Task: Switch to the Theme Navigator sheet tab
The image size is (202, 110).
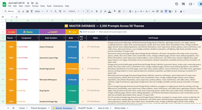Action: (39, 108)
